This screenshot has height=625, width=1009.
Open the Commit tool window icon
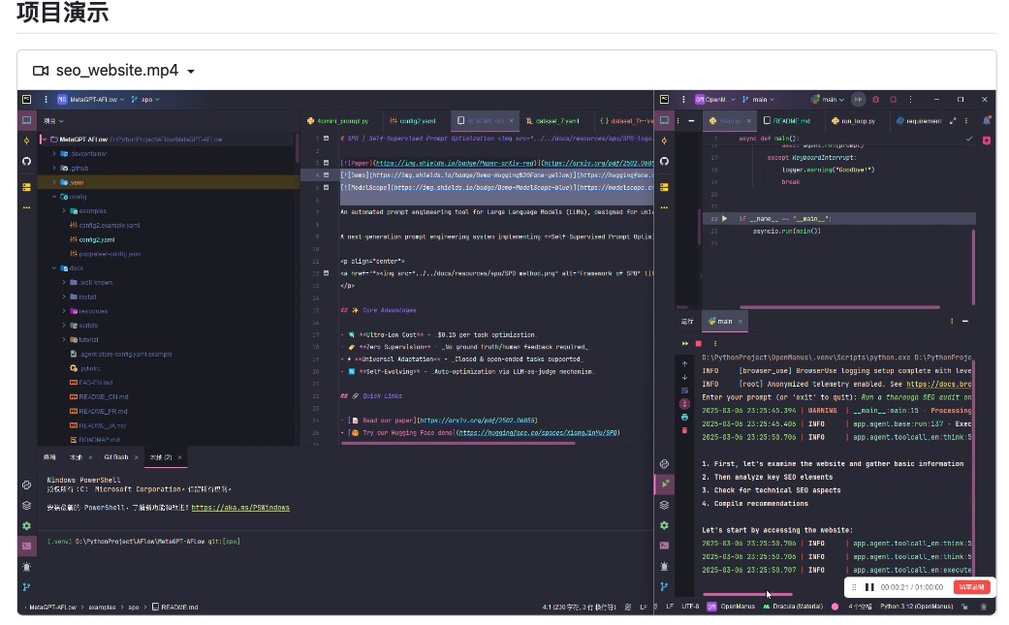click(27, 141)
